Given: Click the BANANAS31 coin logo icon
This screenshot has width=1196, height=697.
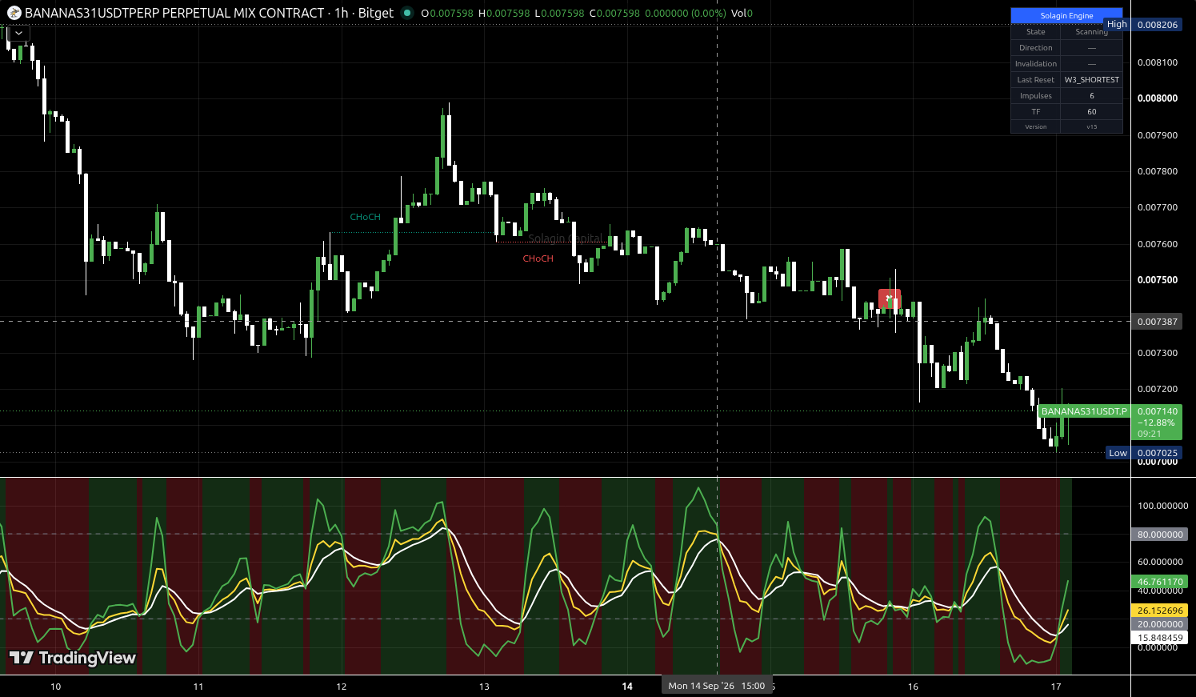Looking at the screenshot, I should 14,13.
